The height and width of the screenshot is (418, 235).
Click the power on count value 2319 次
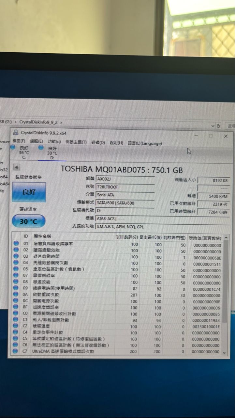click(213, 204)
